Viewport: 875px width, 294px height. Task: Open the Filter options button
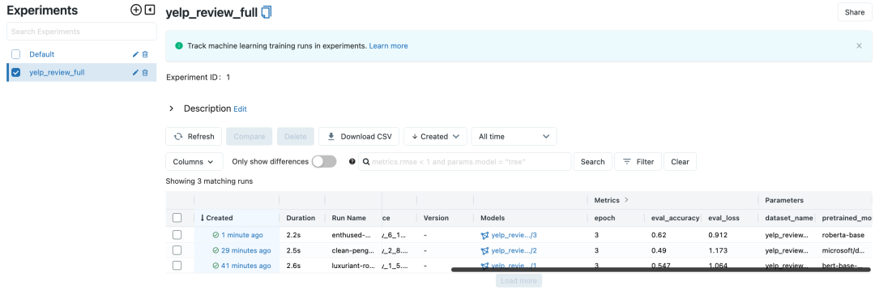(638, 162)
